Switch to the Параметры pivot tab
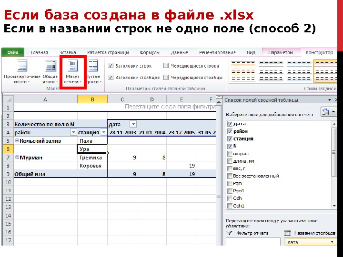 (281, 52)
